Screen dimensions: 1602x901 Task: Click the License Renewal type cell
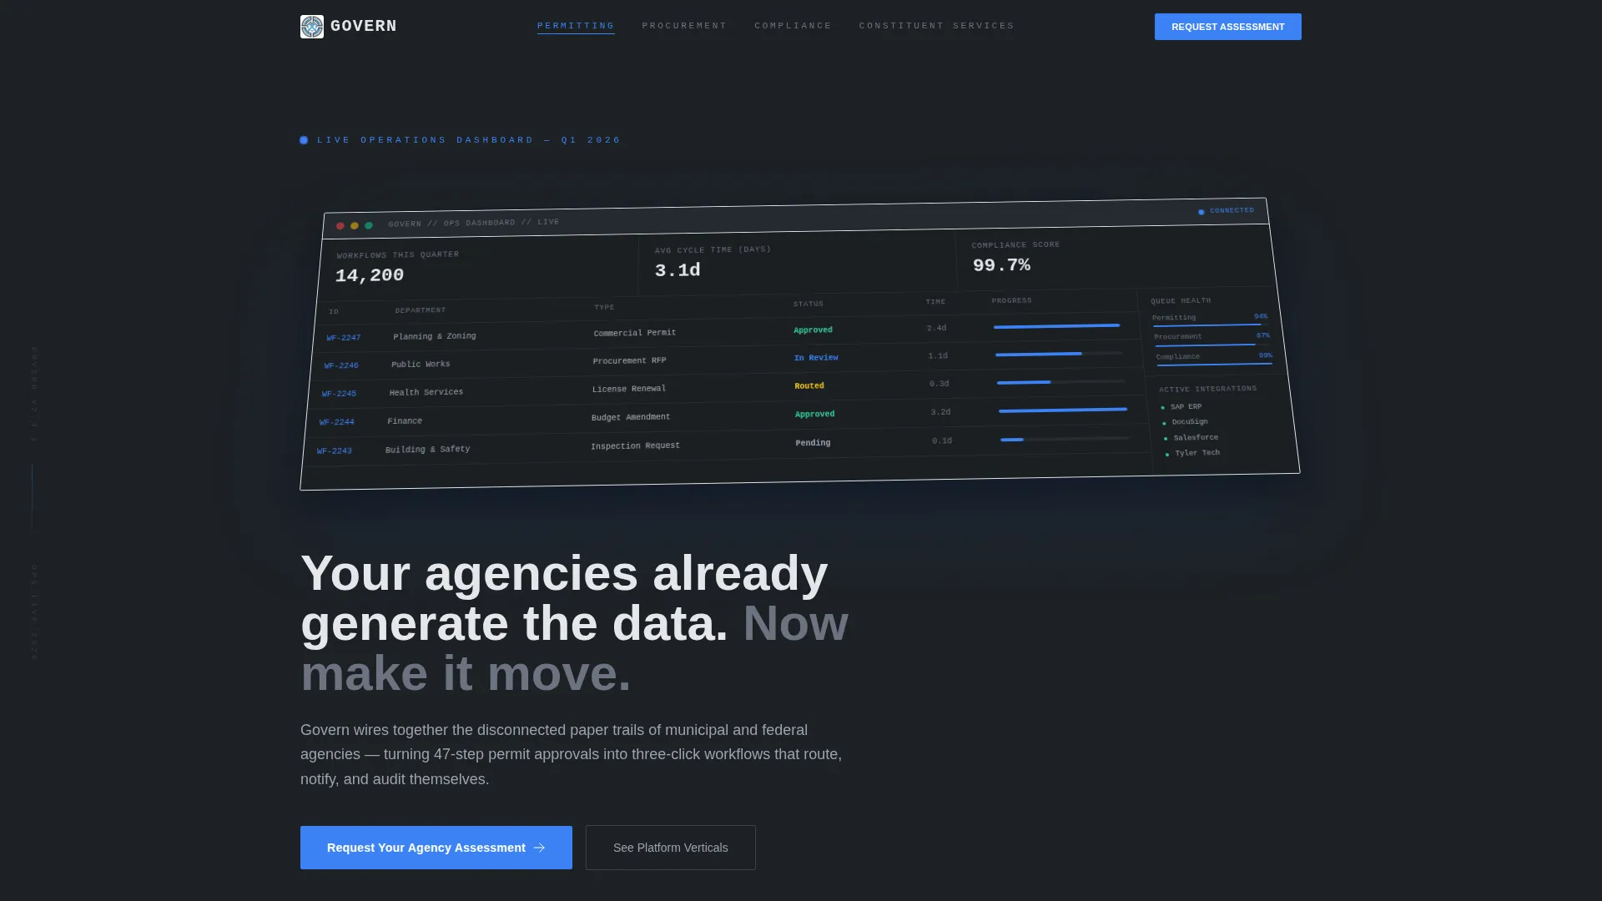click(x=629, y=389)
